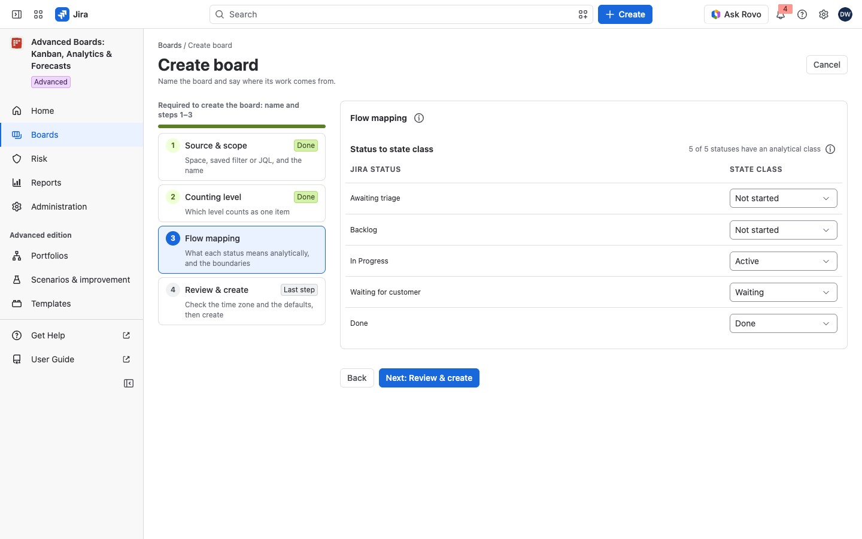
Task: Open Templates in the sidebar
Action: click(72, 304)
